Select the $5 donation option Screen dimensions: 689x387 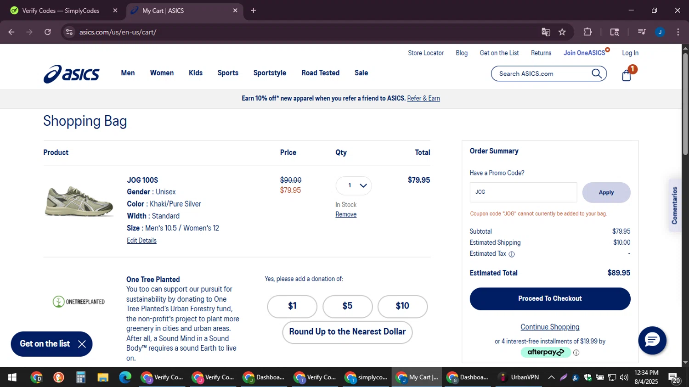pyautogui.click(x=347, y=306)
